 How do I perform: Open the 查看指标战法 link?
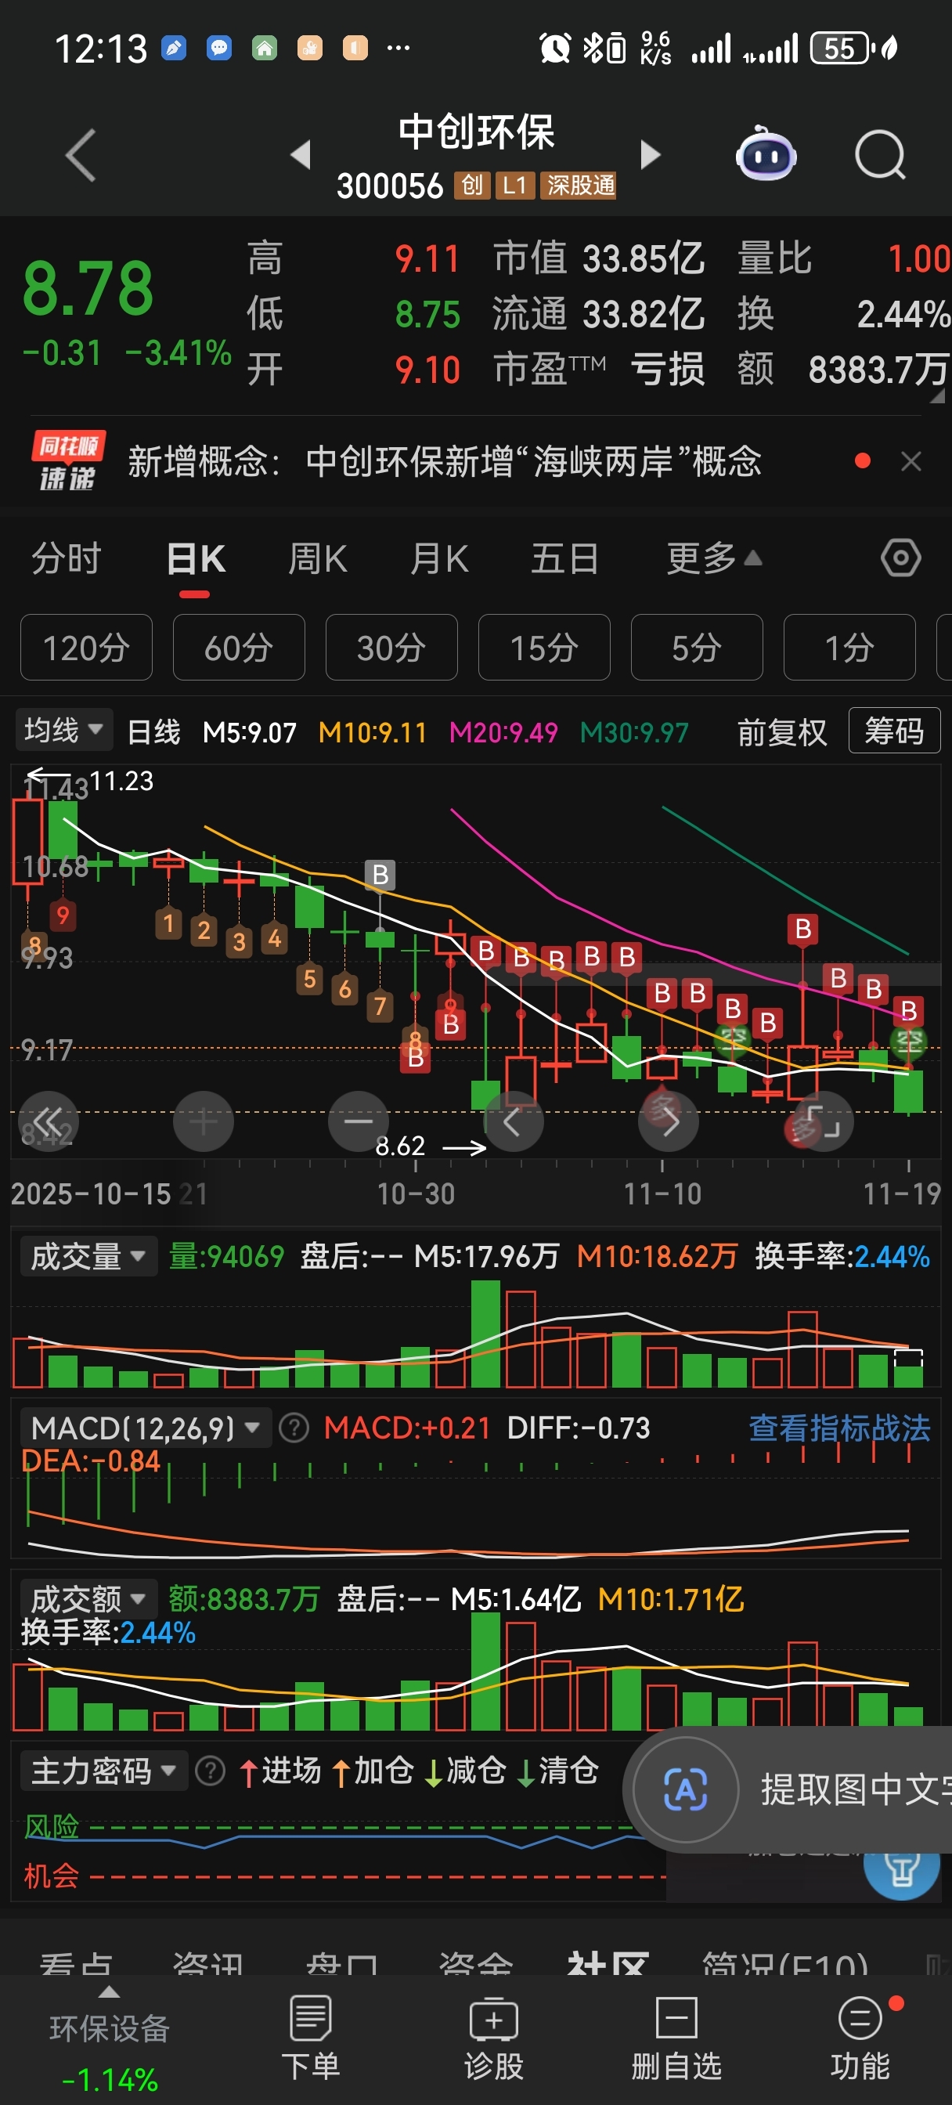coord(839,1428)
